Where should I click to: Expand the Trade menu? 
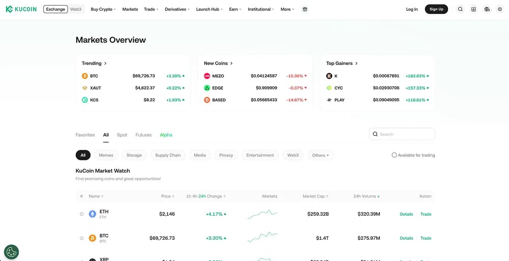coord(151,9)
